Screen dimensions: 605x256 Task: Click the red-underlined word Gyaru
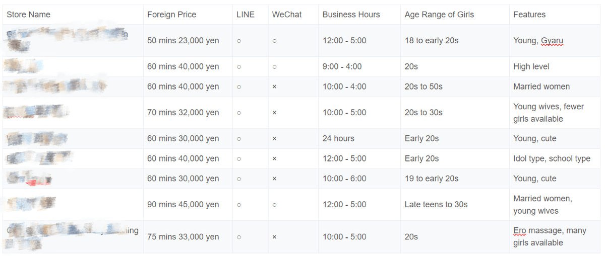pyautogui.click(x=552, y=41)
